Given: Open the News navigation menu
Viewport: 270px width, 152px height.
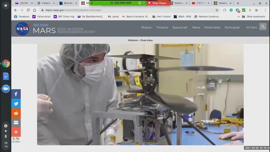Looking at the screenshot, I should tap(196, 27).
